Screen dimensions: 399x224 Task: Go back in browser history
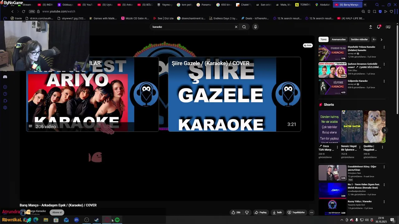point(12,12)
